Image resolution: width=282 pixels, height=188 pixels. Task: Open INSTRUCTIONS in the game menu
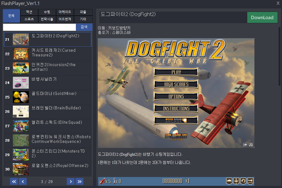pos(176,108)
